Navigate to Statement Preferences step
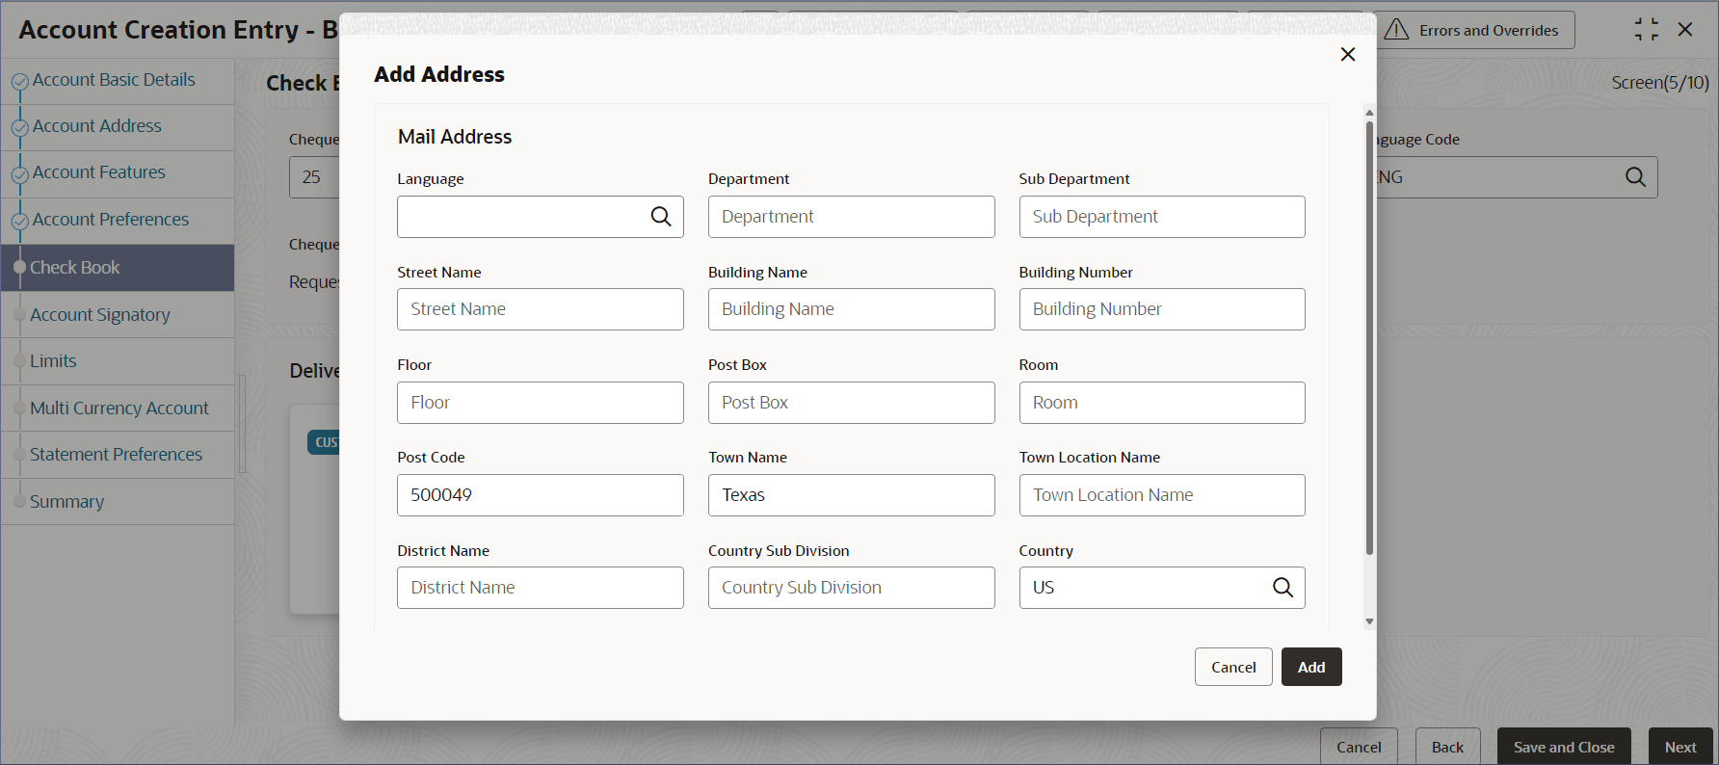Viewport: 1719px width, 765px height. (116, 455)
